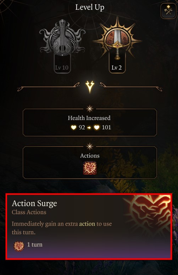Screen dimensions: 178x275
Task: Click the Actions panel heading
Action: click(90, 156)
